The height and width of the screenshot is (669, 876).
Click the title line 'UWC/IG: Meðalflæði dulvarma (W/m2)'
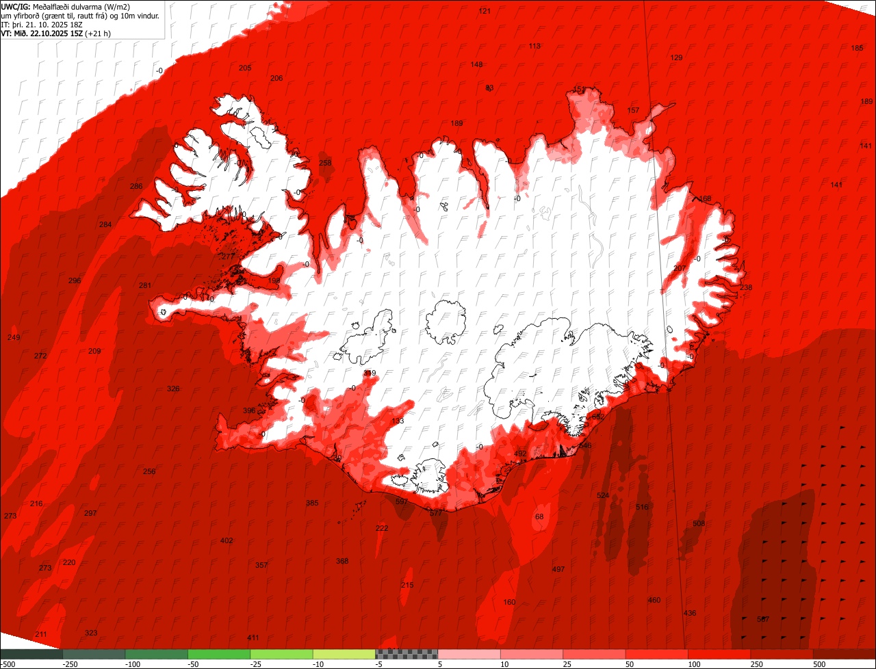[x=66, y=7]
